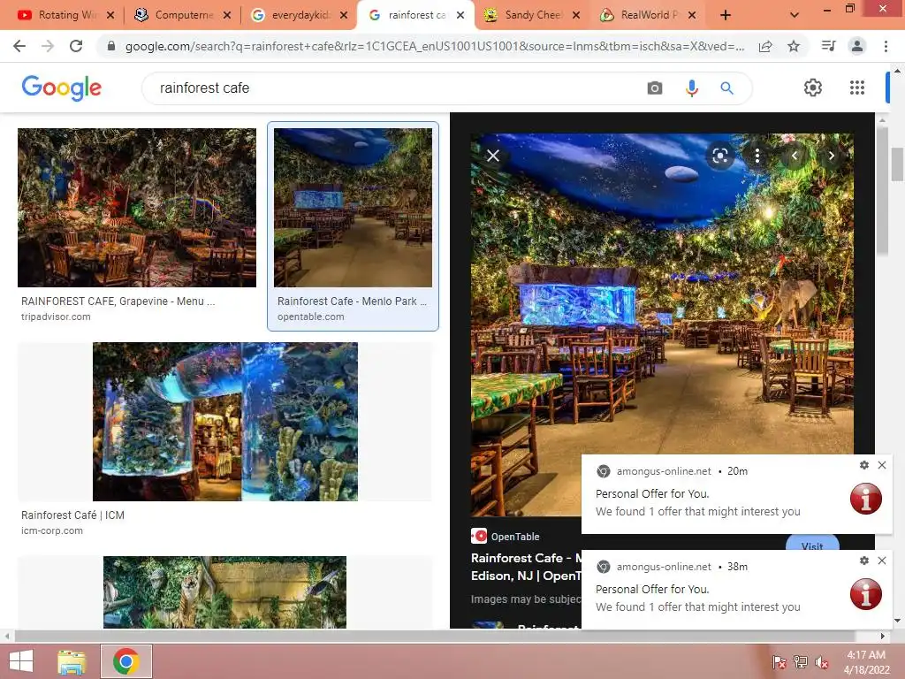Screen dimensions: 905x679
Task: Open Personal Offer notification from 20m ago
Action: [737, 493]
